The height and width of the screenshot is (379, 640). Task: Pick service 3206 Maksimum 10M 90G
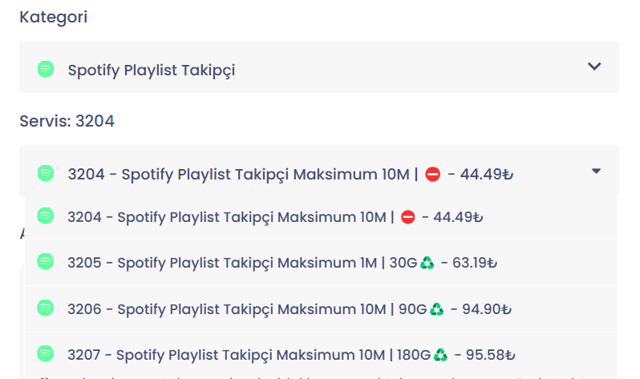point(321,309)
